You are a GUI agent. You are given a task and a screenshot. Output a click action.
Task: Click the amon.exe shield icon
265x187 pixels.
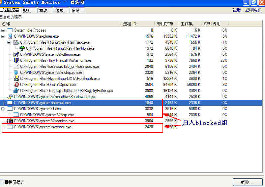[x=16, y=60]
